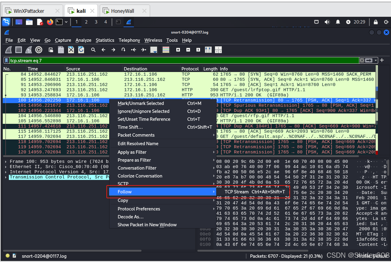
Task: Toggle packet list colorization
Action: [166, 50]
